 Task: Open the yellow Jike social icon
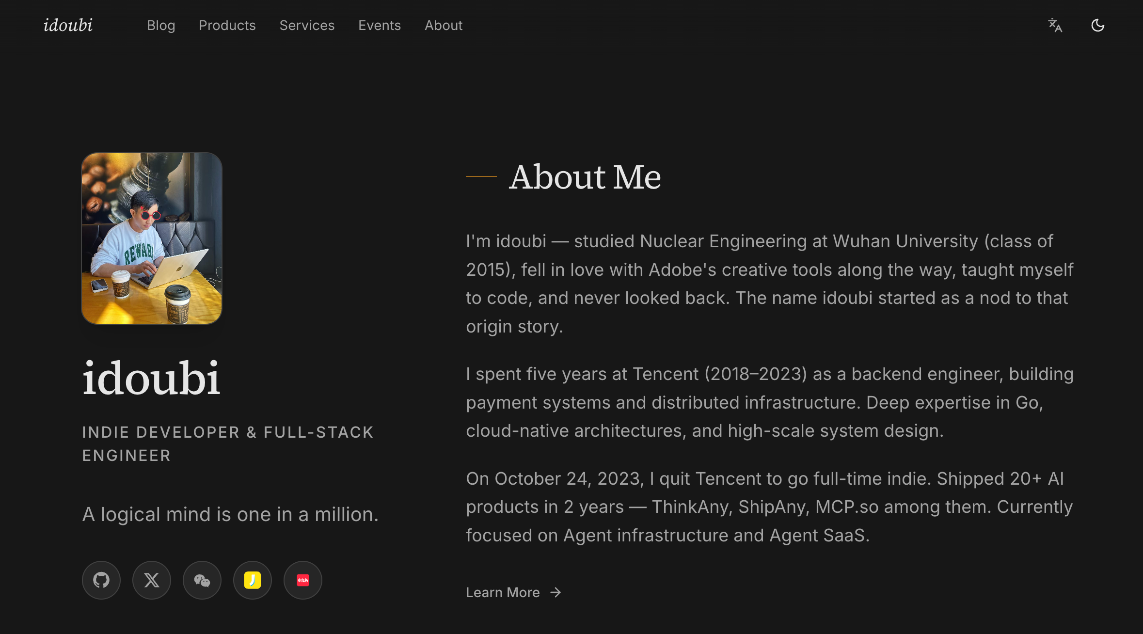[x=253, y=580]
